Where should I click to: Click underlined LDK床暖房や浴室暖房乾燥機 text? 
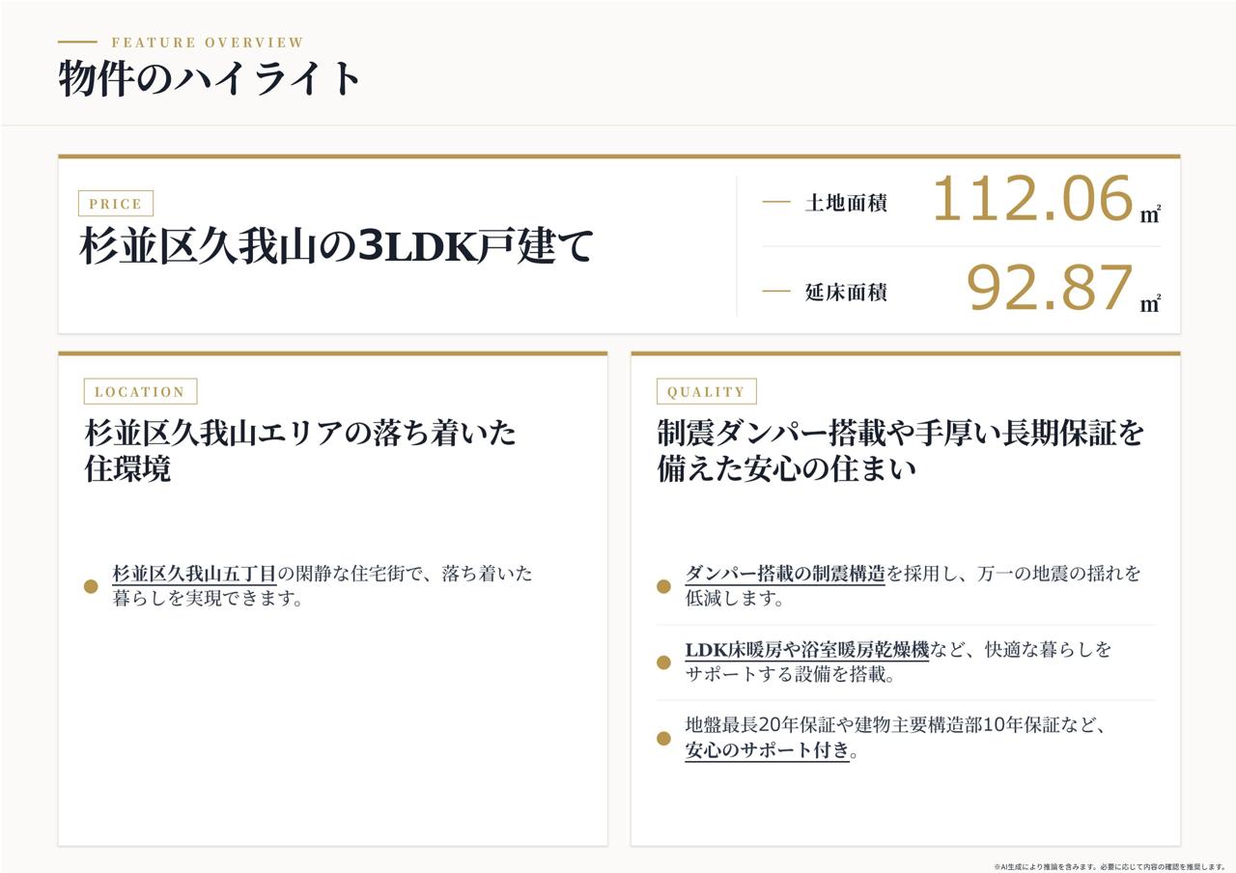coord(806,650)
